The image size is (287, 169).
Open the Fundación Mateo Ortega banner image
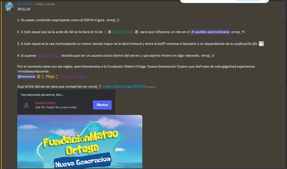point(80,142)
